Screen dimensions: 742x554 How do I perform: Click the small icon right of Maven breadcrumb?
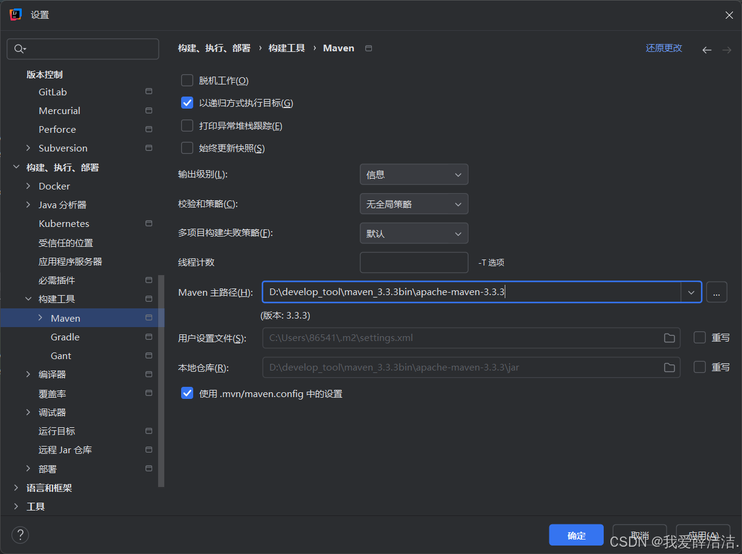click(367, 48)
